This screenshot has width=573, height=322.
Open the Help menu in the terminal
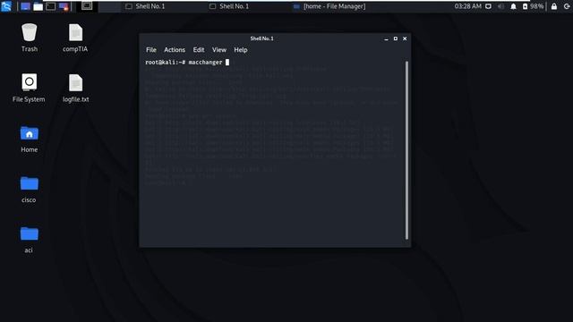tap(241, 50)
